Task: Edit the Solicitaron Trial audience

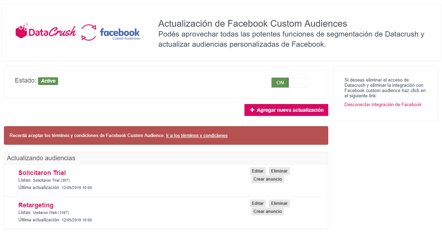Action: pos(258,171)
